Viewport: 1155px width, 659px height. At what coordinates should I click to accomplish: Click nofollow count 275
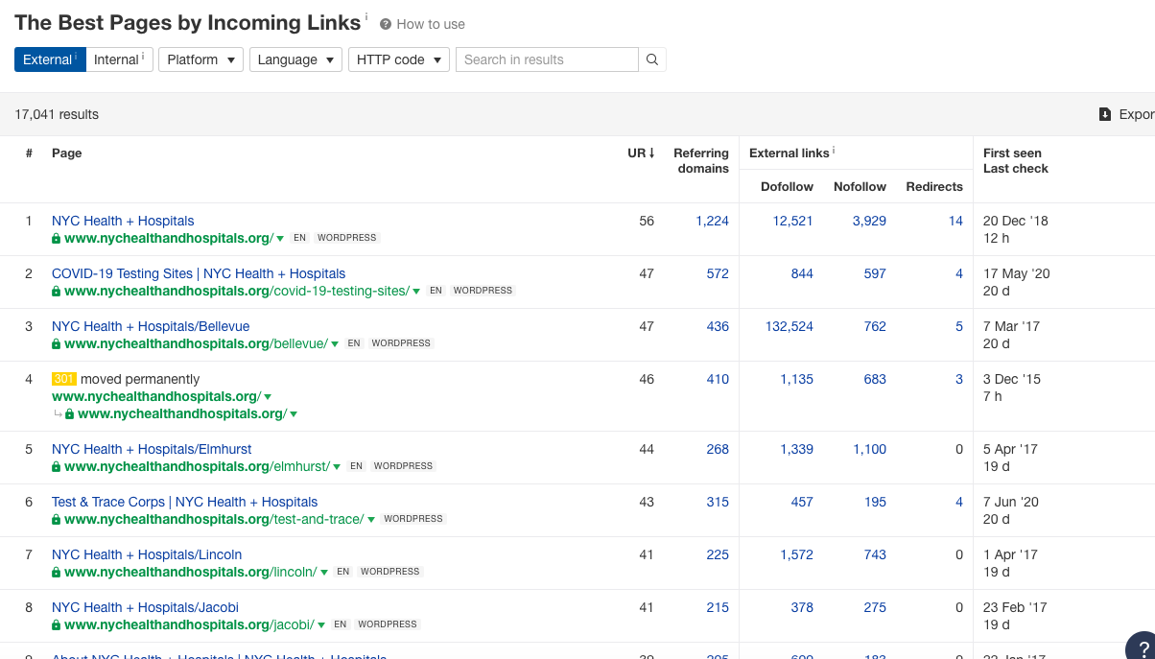tap(875, 607)
